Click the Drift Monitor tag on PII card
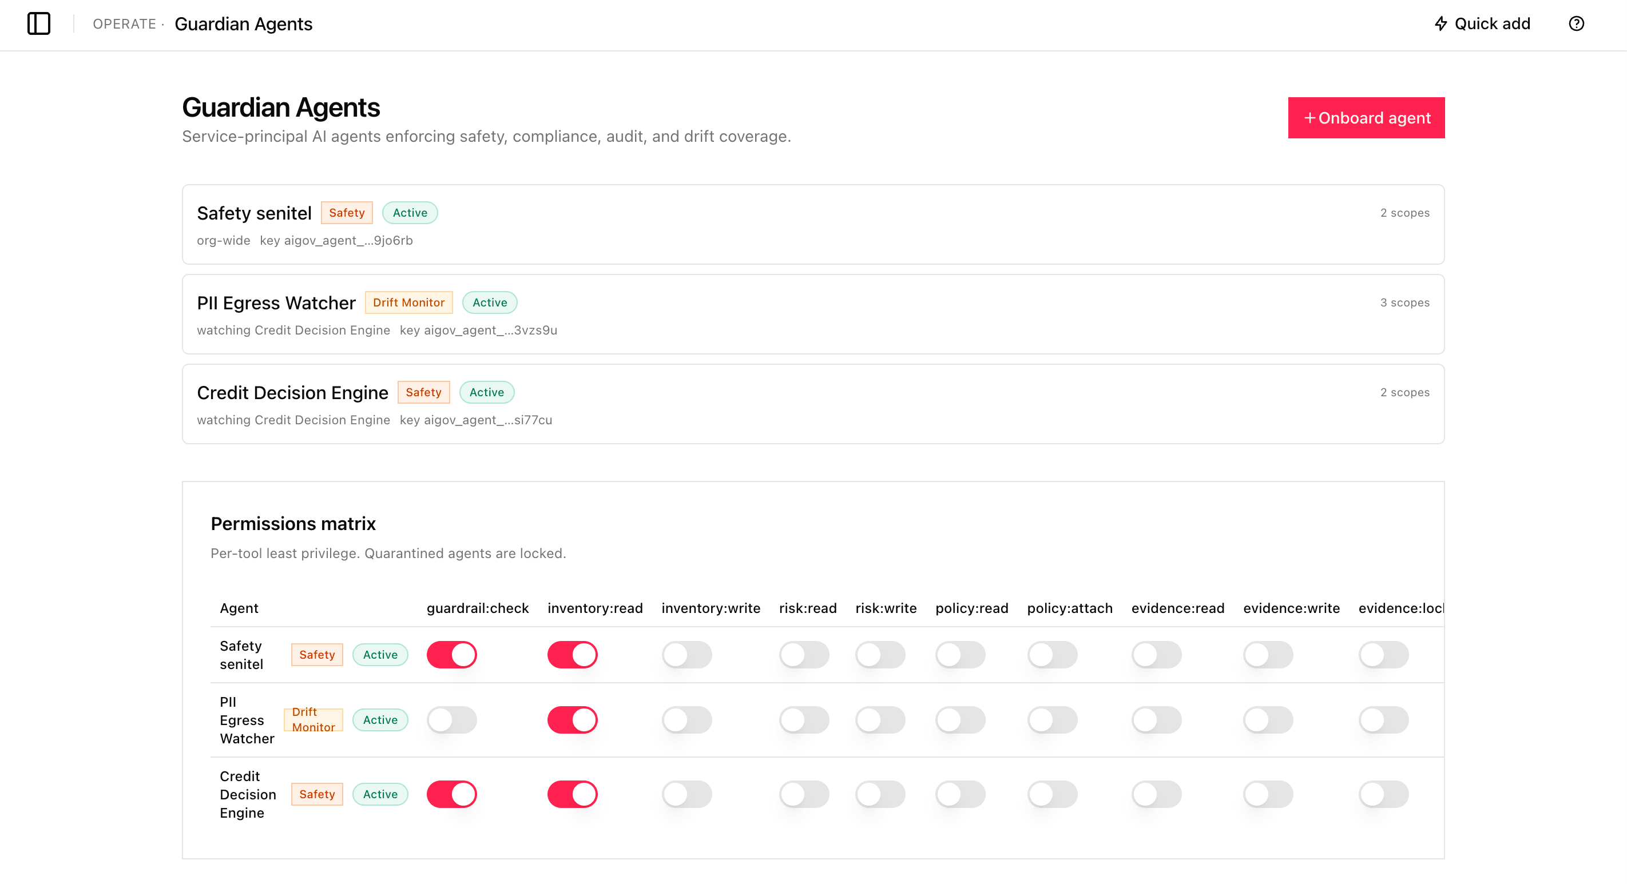Image resolution: width=1627 pixels, height=884 pixels. coord(408,302)
